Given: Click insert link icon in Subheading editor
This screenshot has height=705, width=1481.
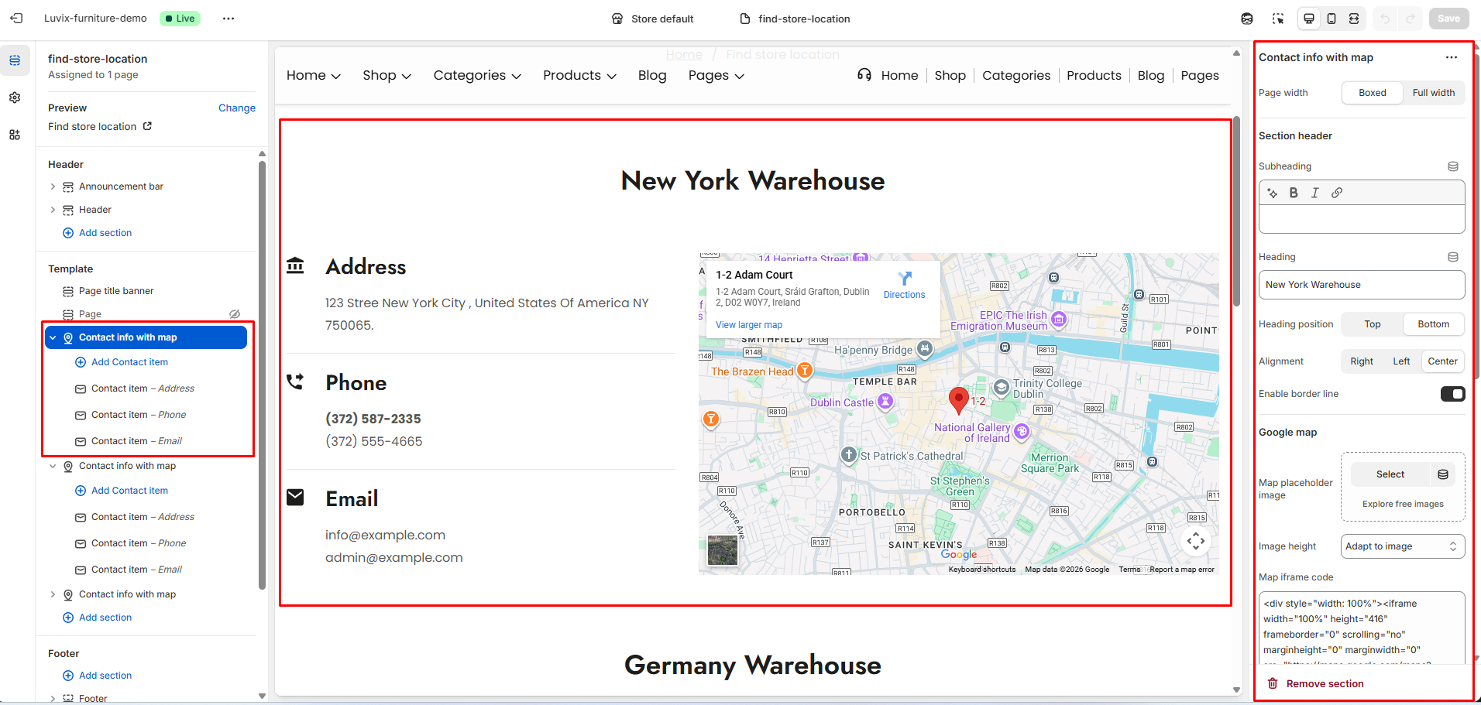Looking at the screenshot, I should [x=1337, y=193].
